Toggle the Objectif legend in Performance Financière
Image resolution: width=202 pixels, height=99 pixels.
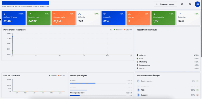[128, 30]
